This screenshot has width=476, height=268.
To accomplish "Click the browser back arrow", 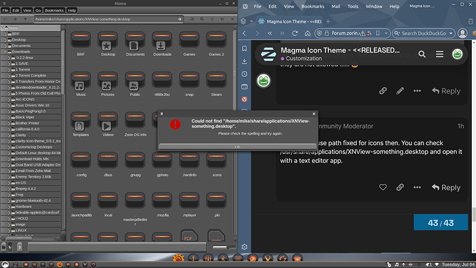I will pos(244,33).
